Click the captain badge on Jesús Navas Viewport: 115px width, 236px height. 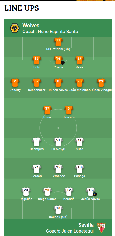pos(95,194)
